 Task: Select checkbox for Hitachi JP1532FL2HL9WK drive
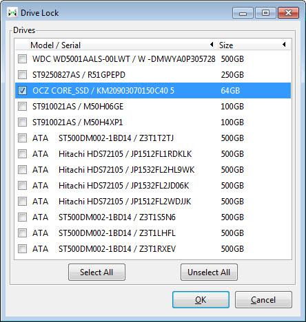click(x=22, y=170)
